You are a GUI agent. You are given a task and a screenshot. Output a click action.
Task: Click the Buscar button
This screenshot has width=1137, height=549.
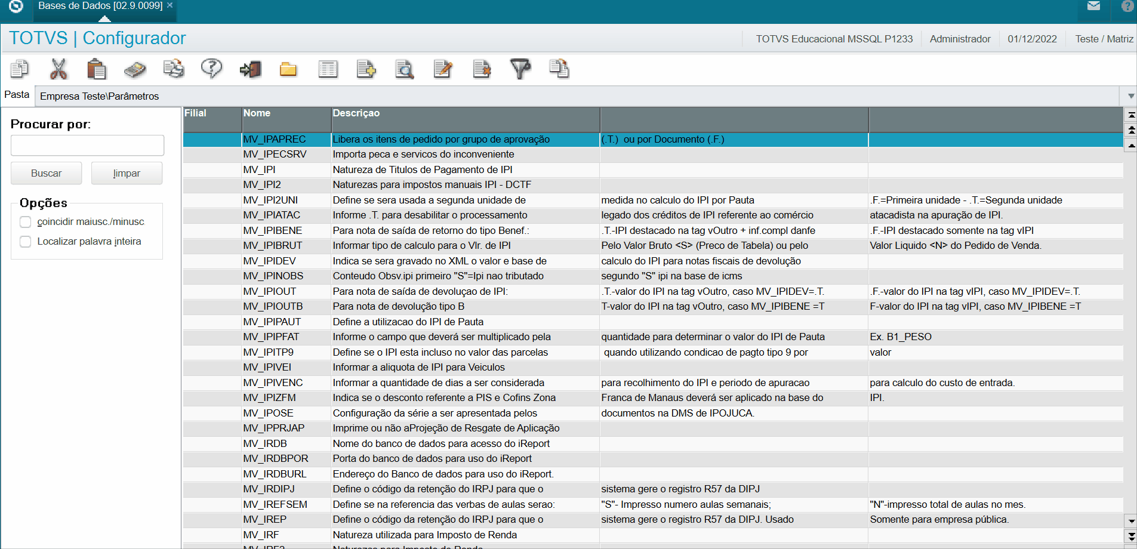(x=46, y=173)
